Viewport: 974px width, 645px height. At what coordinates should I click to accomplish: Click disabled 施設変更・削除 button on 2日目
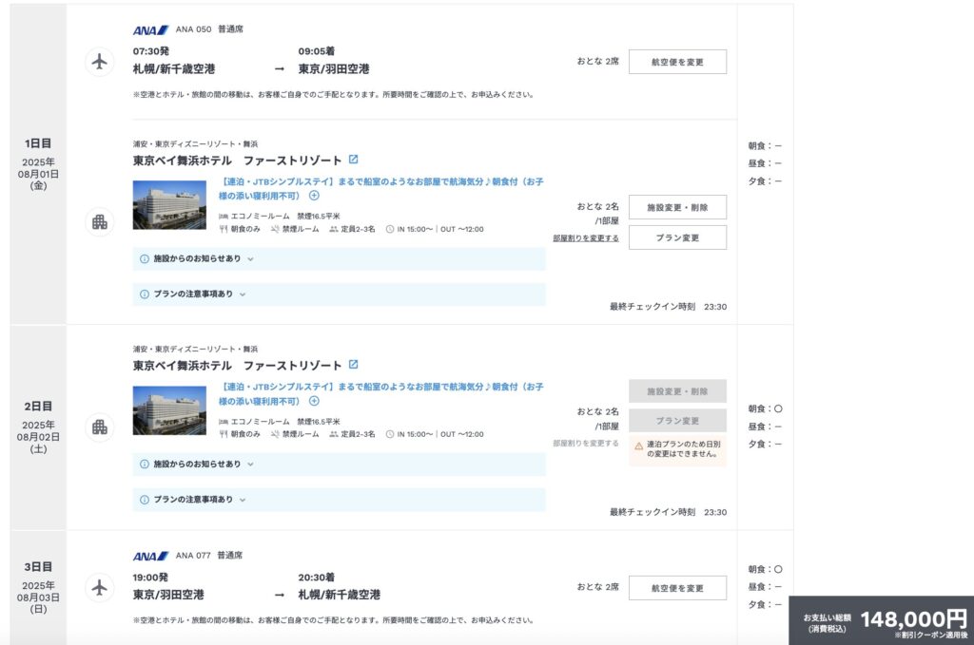[x=677, y=391]
